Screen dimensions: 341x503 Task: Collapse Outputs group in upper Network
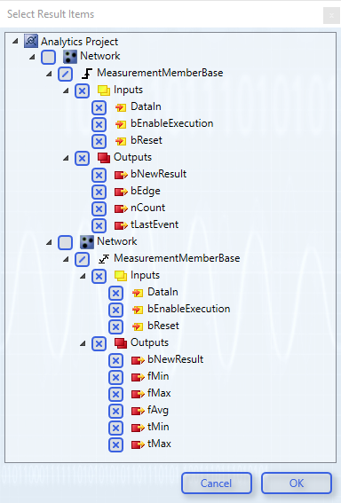click(66, 158)
